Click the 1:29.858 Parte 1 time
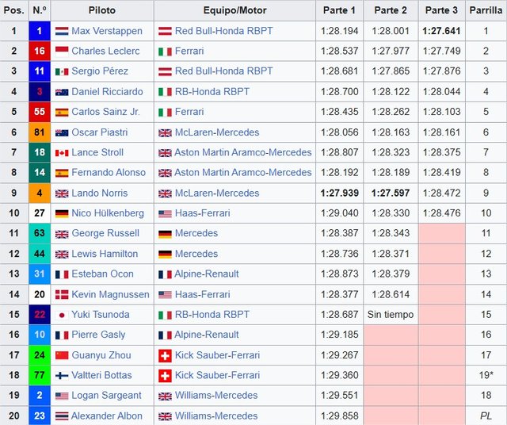Viewport: 507px width, 425px height. click(340, 416)
